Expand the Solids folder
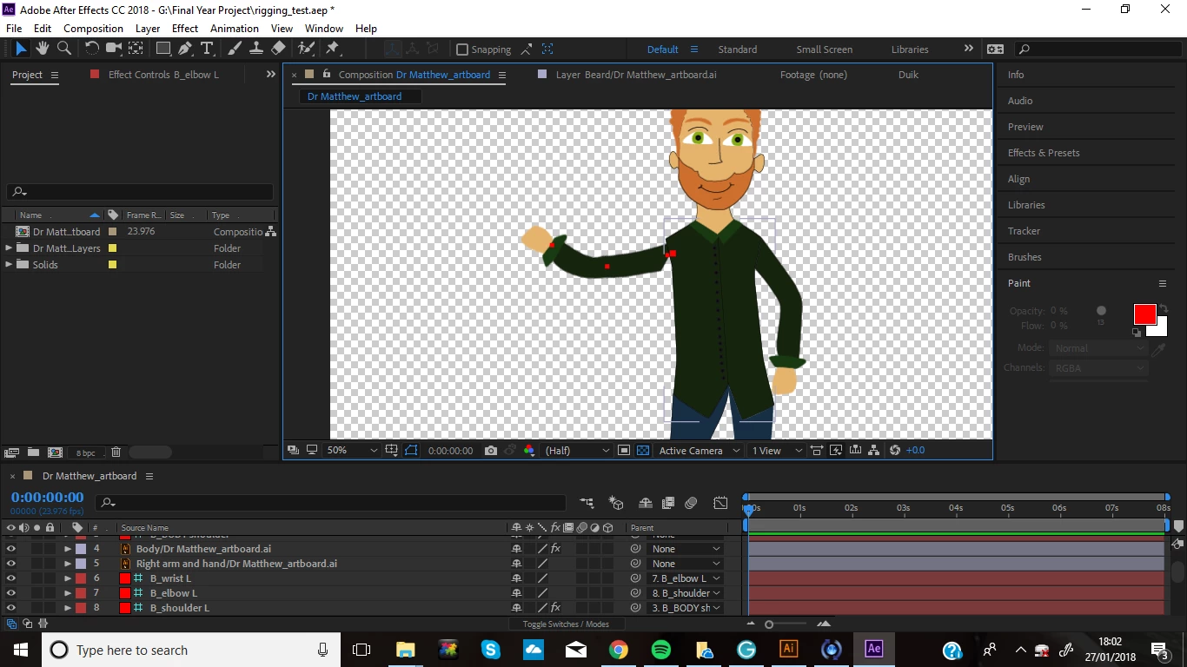 click(x=9, y=265)
